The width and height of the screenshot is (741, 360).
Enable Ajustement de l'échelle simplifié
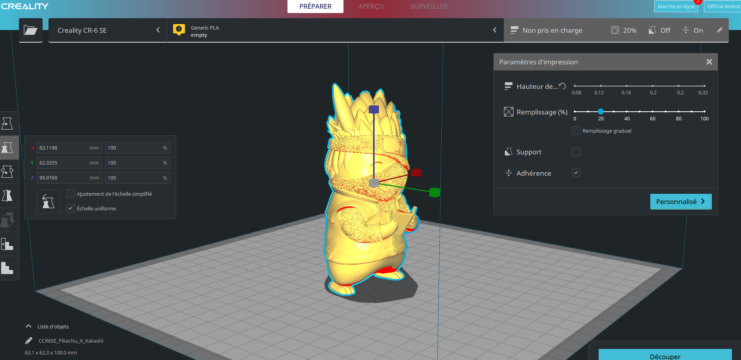pyautogui.click(x=71, y=194)
